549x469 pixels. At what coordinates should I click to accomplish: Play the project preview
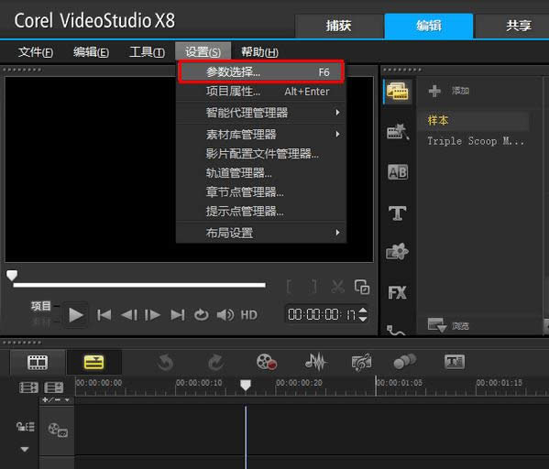point(76,315)
